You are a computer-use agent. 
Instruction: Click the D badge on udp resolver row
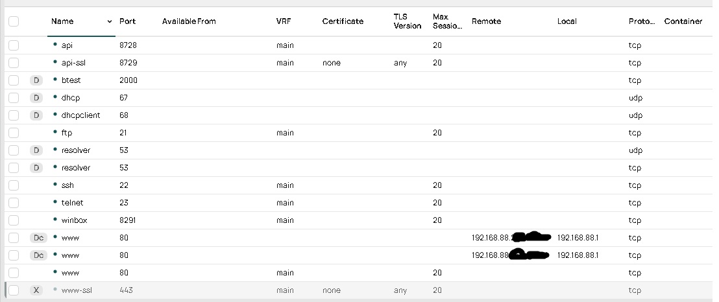(x=36, y=150)
